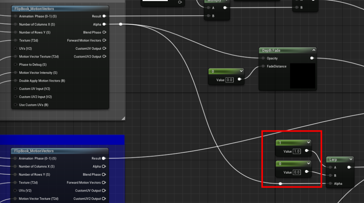Expand chevron of constant 0 feeding FadeDistance
Image resolution: width=364 pixels, height=203 pixels.
241,71
